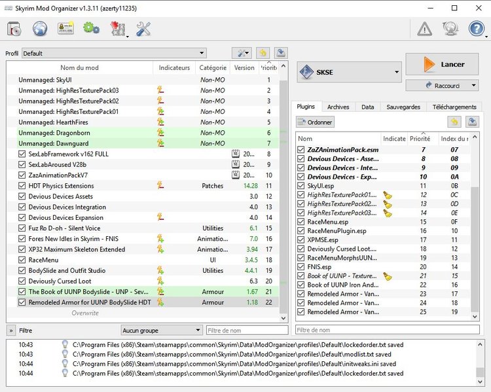The height and width of the screenshot is (392, 491).
Task: Disable the ZazAnimationPackV7 mod checkbox
Action: pyautogui.click(x=22, y=175)
